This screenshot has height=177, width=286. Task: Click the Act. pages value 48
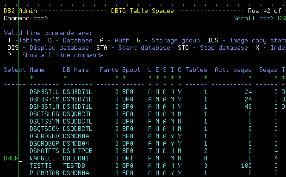[248, 106]
